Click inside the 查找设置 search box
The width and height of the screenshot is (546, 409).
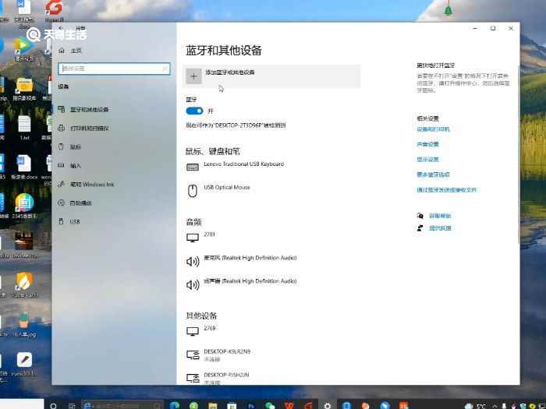114,69
